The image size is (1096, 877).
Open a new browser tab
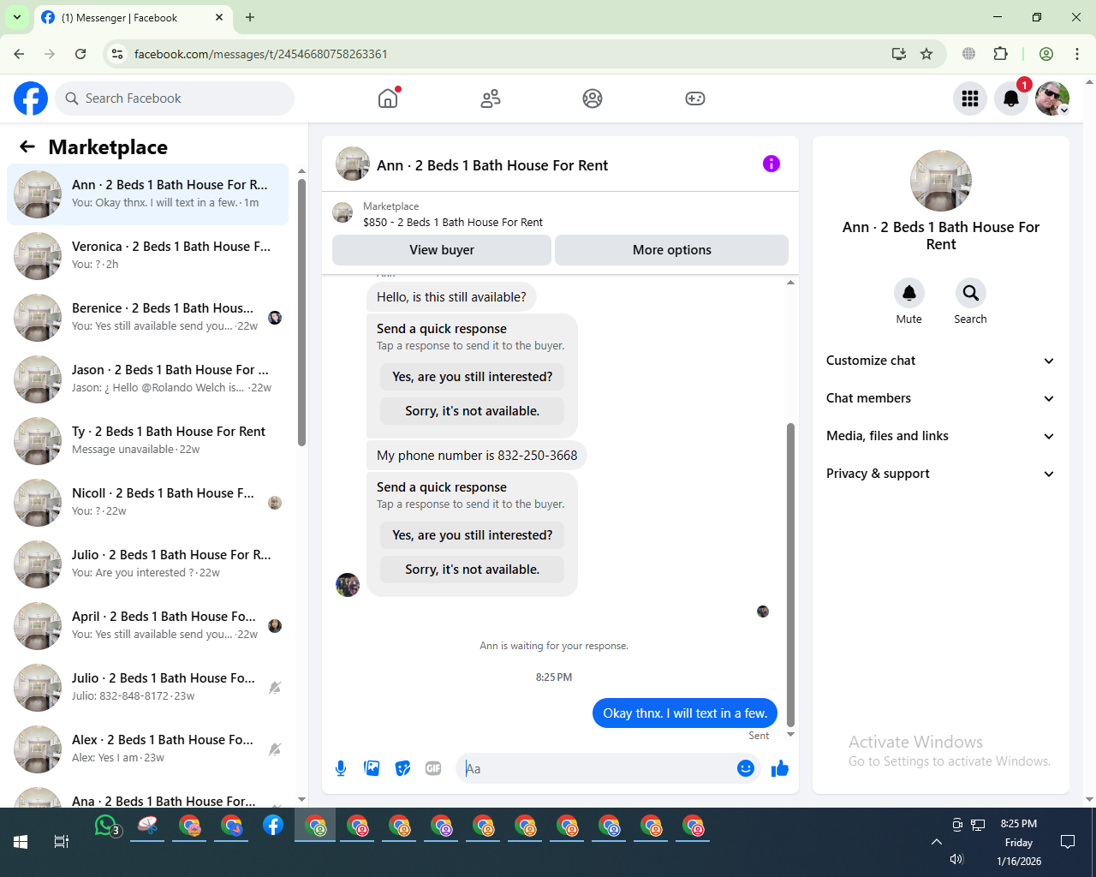[250, 17]
